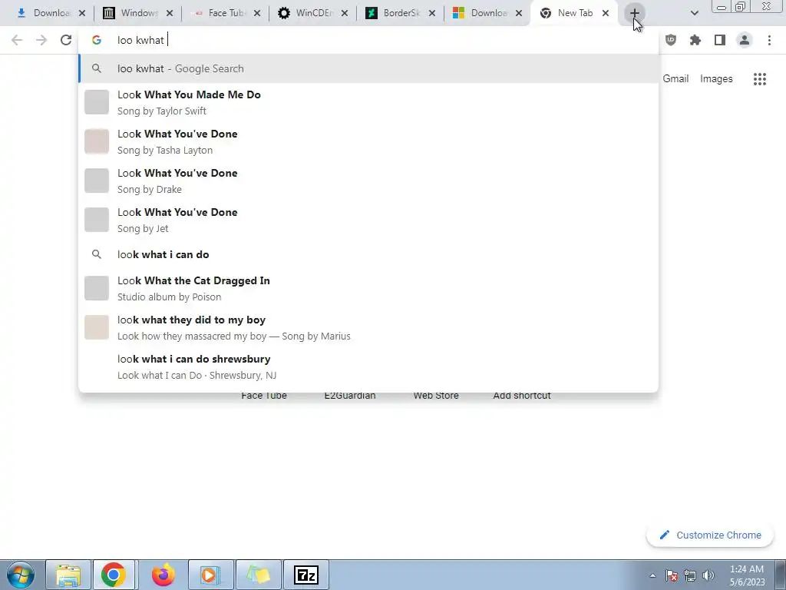The width and height of the screenshot is (786, 590).
Task: Switch to the BorderSk tab
Action: tap(395, 13)
